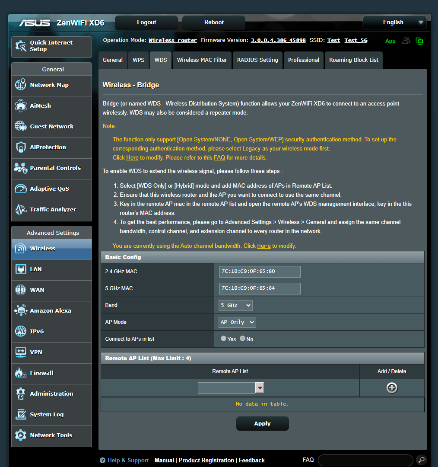Add remote AP with the plus icon

tap(392, 387)
